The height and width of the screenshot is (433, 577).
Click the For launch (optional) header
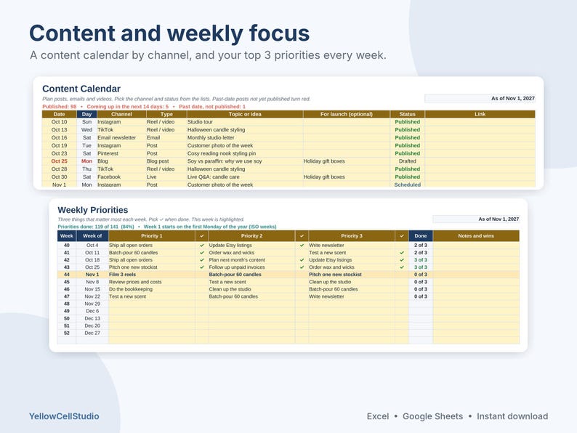[347, 114]
